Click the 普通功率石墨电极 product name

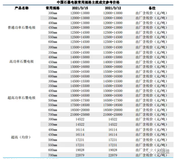pos(22,28)
